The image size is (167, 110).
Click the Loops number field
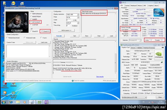tap(68, 20)
